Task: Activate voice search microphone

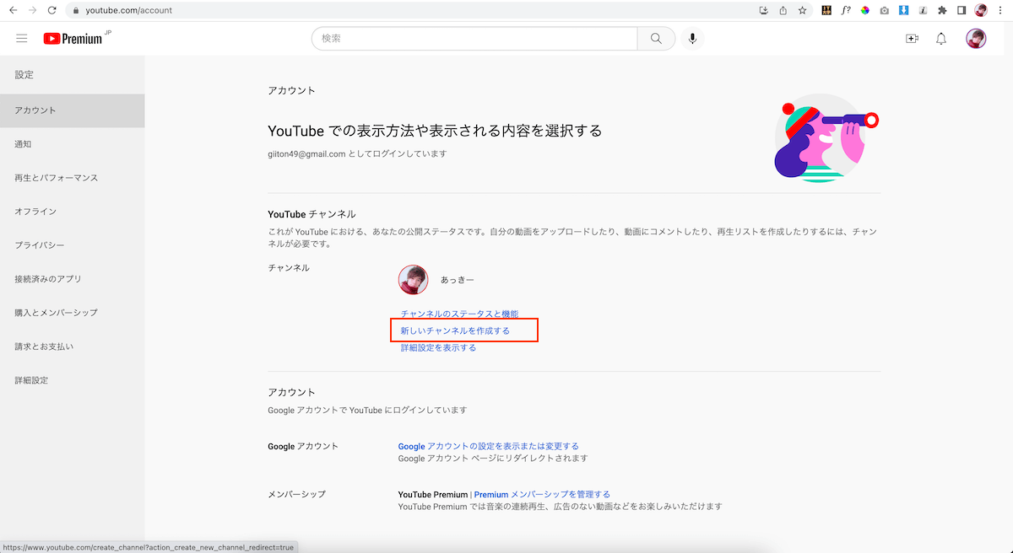Action: coord(692,39)
